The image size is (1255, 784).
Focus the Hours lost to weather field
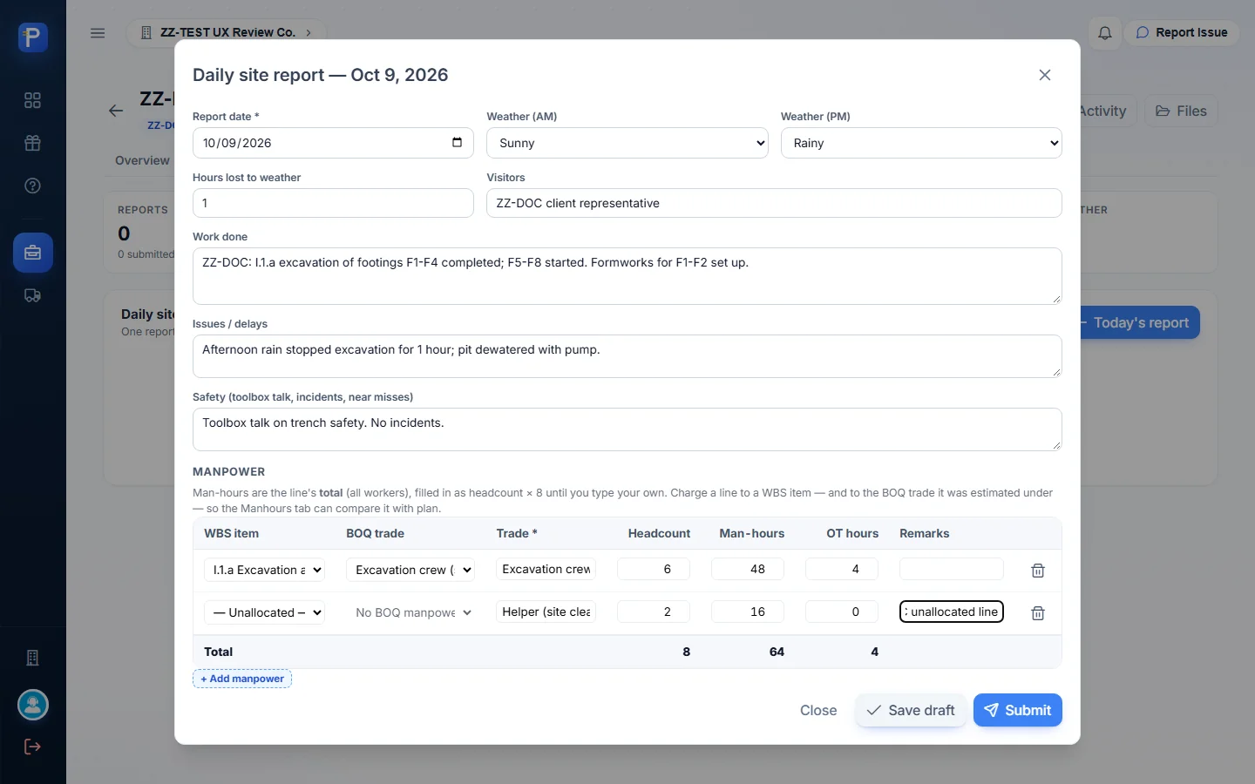click(333, 203)
